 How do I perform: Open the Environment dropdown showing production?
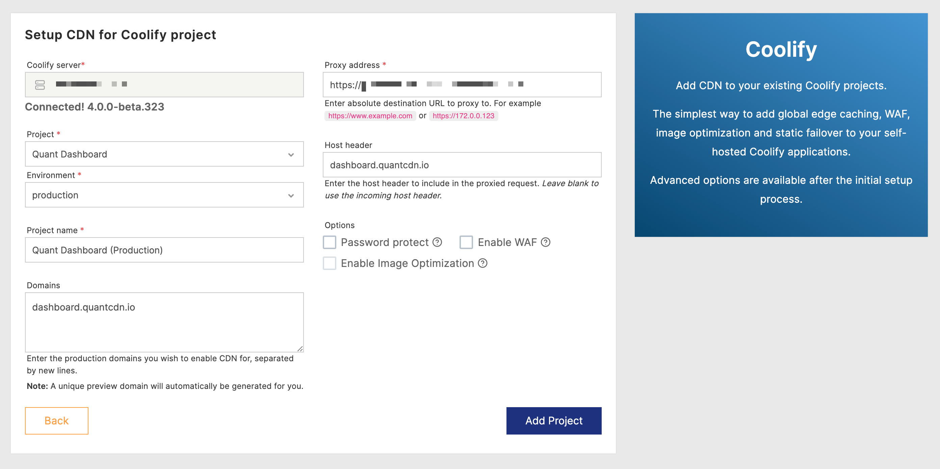pos(164,195)
